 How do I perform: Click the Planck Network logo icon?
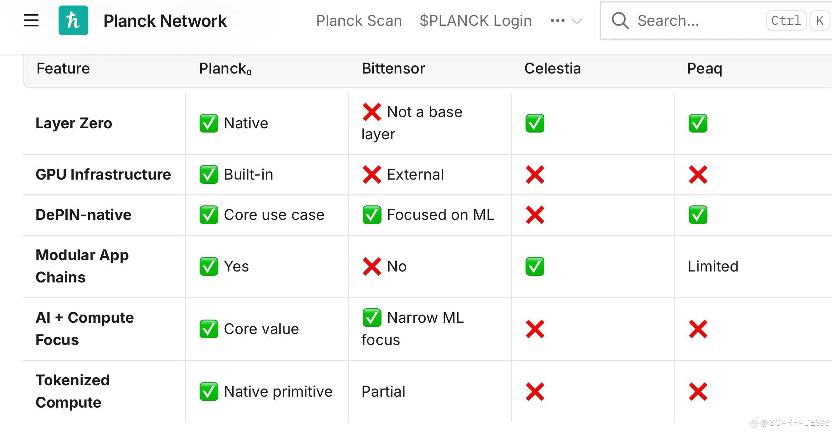tap(73, 21)
